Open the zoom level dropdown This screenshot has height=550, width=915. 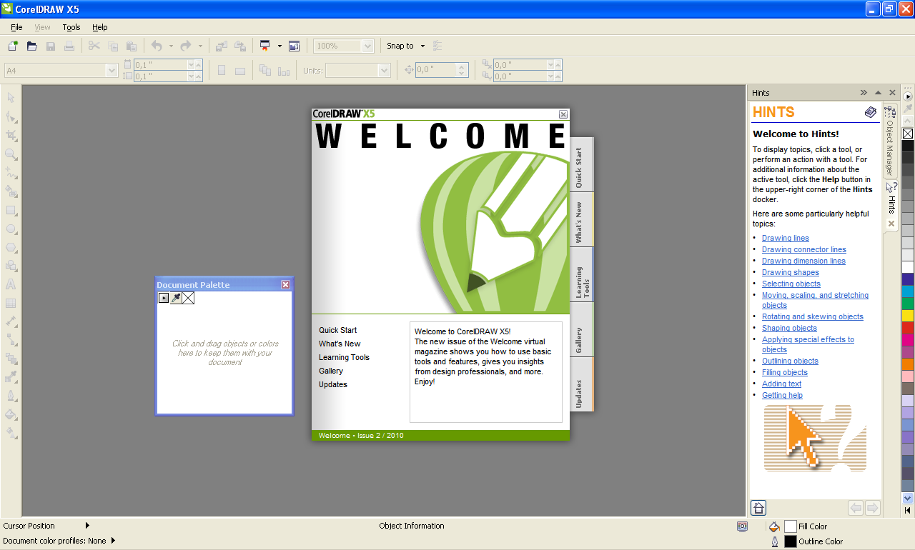coord(367,45)
